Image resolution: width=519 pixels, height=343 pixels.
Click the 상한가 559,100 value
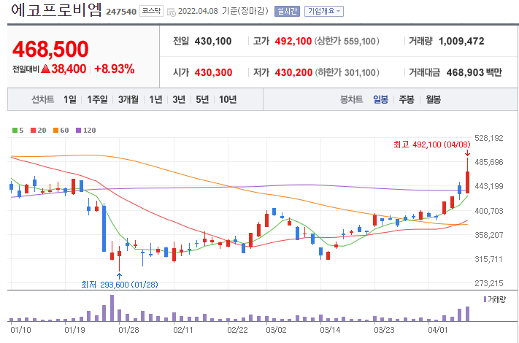click(360, 42)
